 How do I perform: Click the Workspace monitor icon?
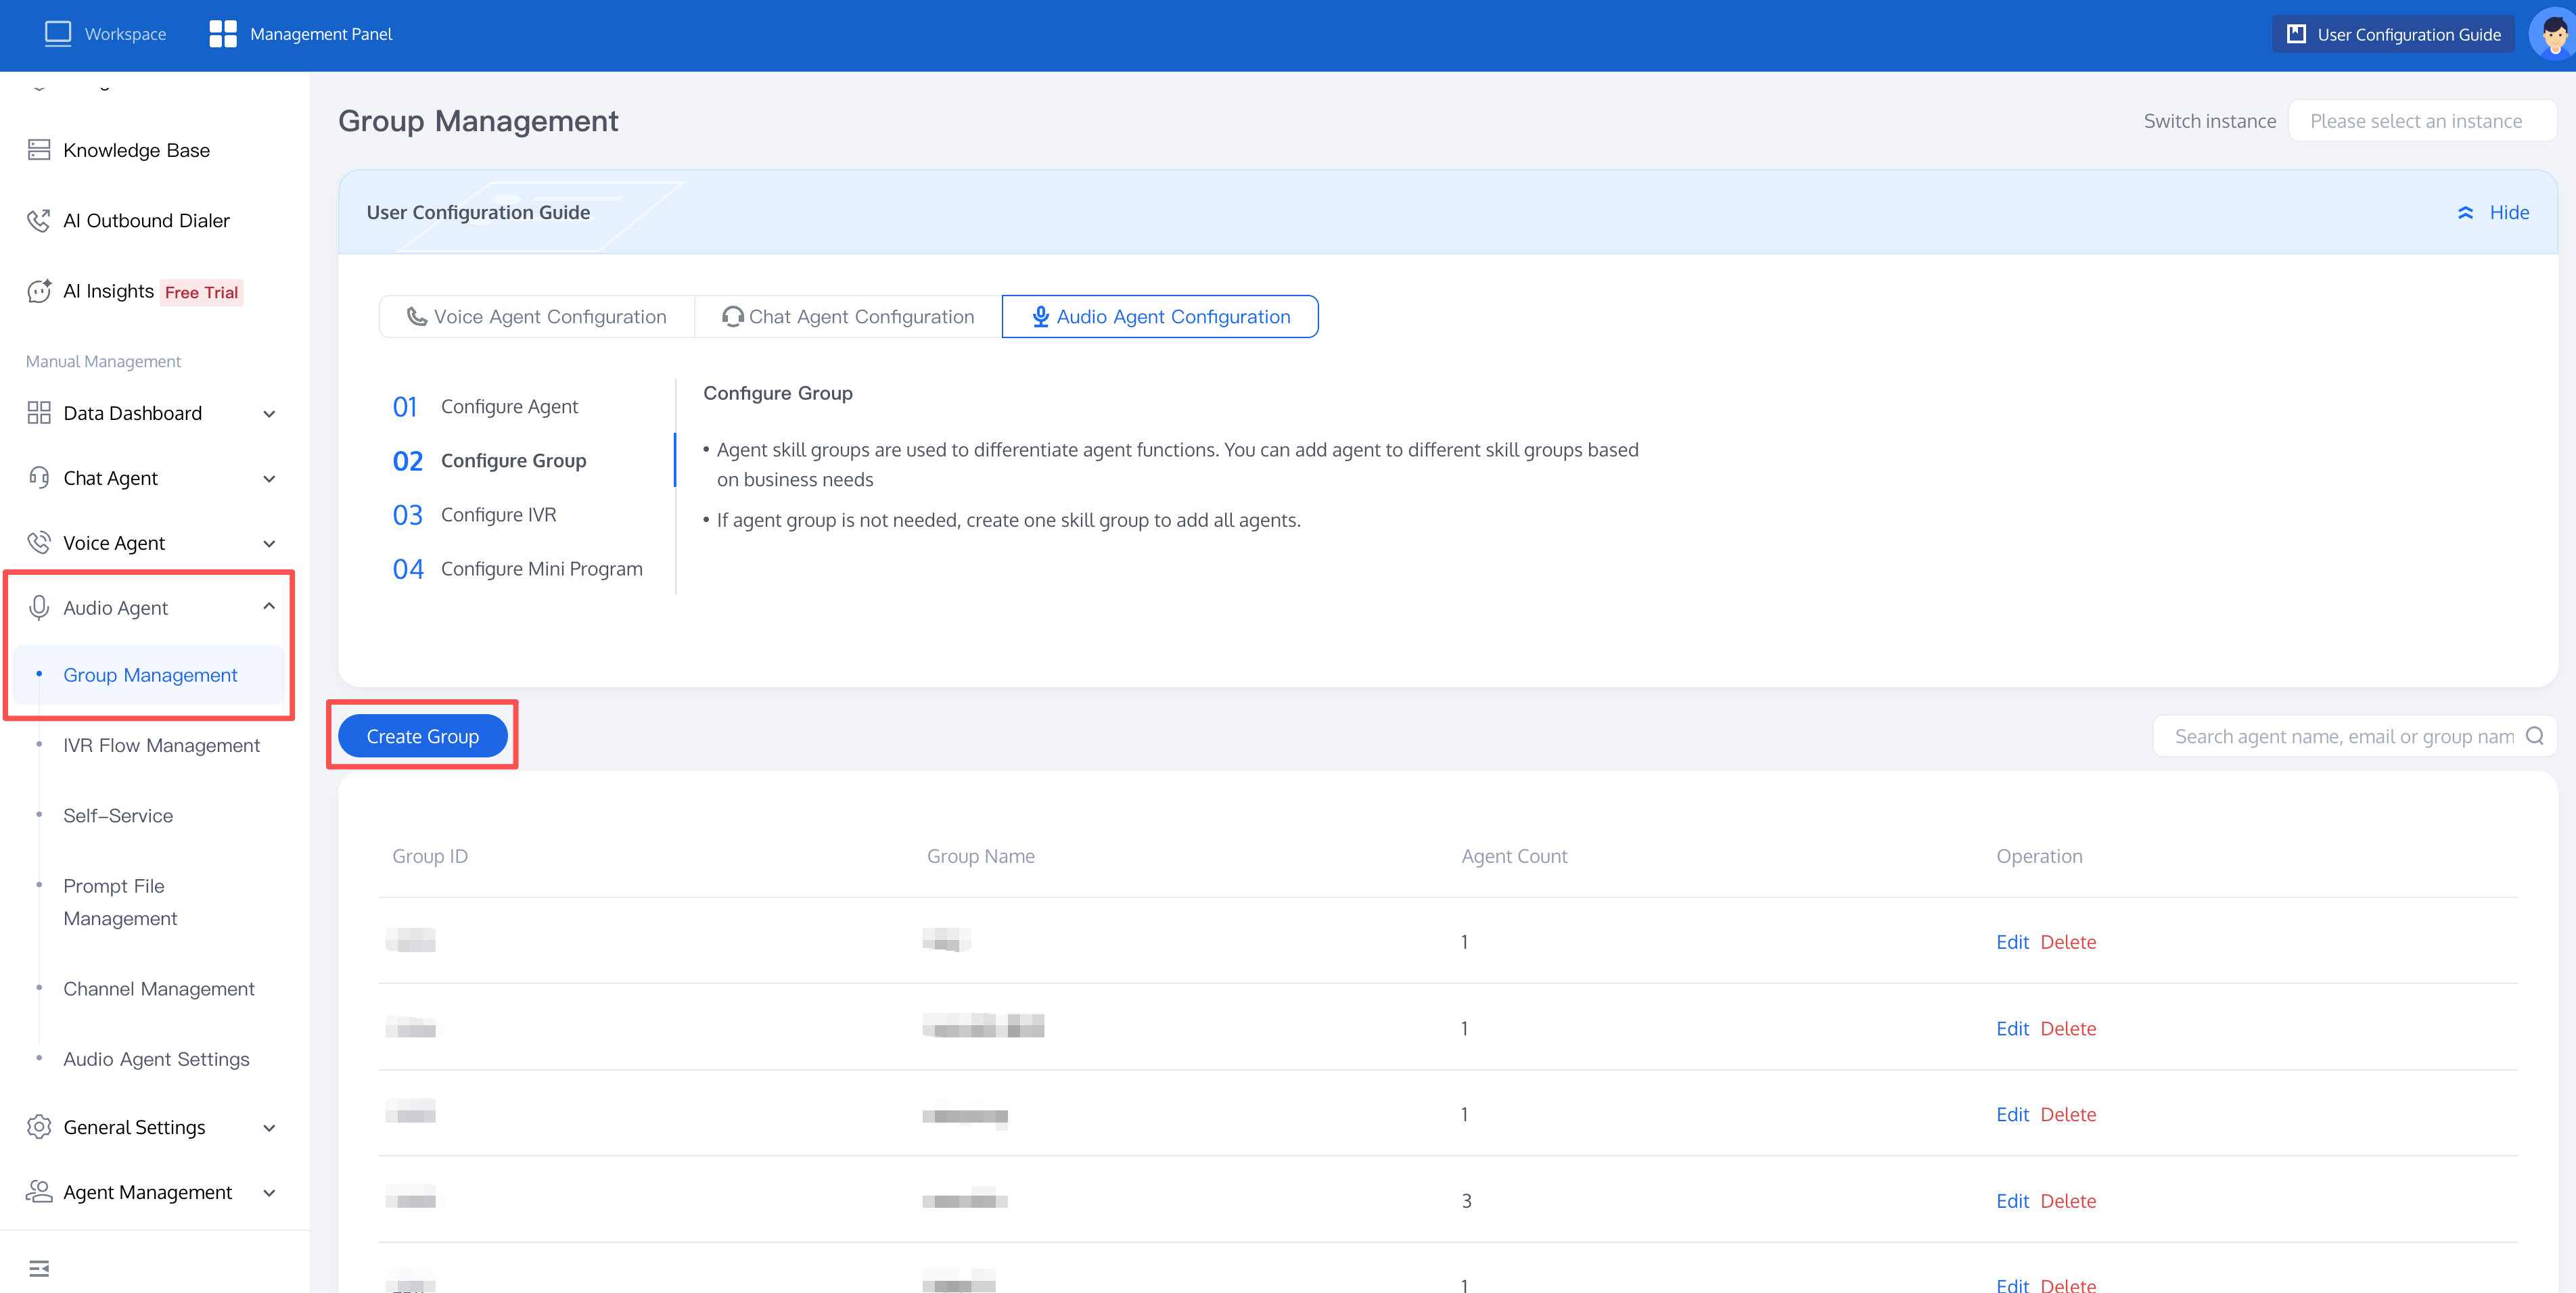(58, 34)
